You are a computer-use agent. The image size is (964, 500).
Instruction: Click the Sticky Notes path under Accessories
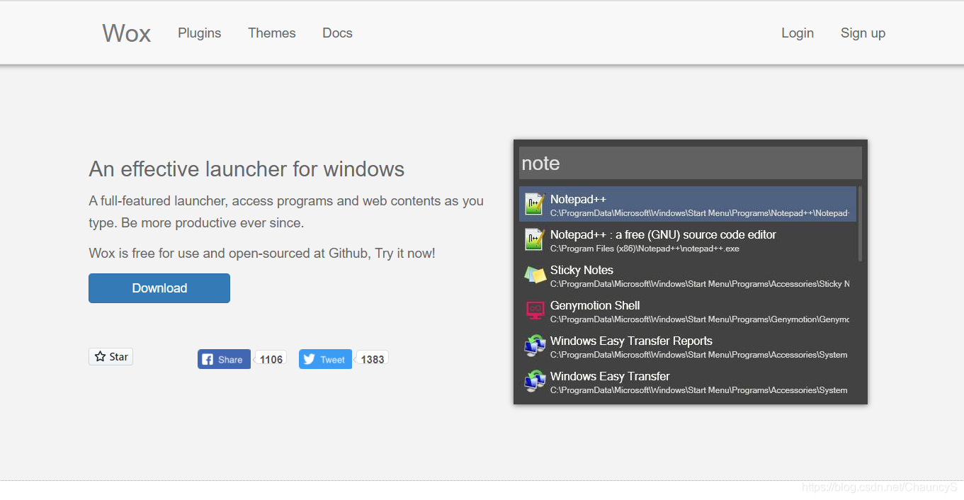tap(700, 284)
